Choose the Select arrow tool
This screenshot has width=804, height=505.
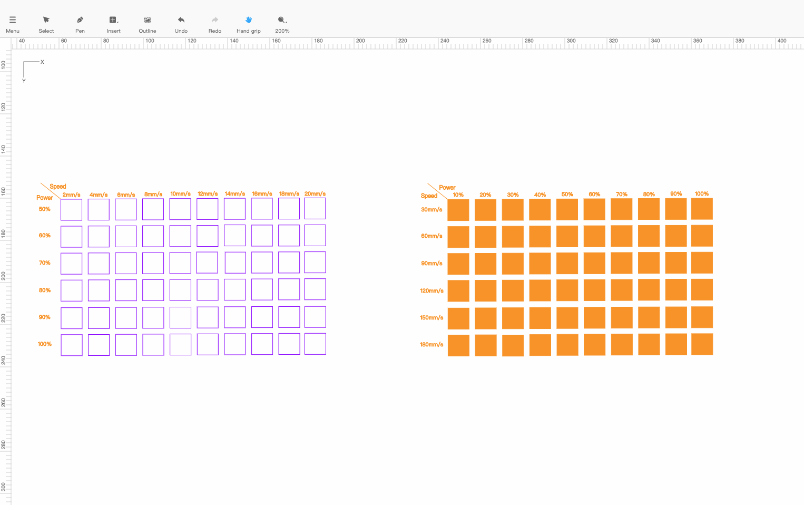[x=46, y=20]
